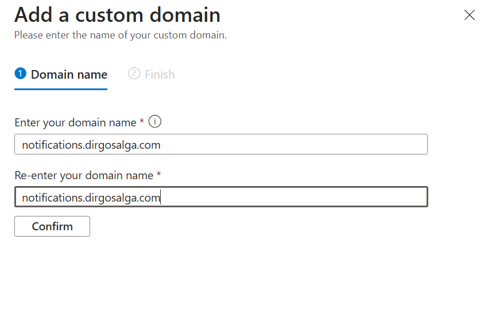
Task: Click the 'Add a custom domain' heading
Action: [117, 15]
